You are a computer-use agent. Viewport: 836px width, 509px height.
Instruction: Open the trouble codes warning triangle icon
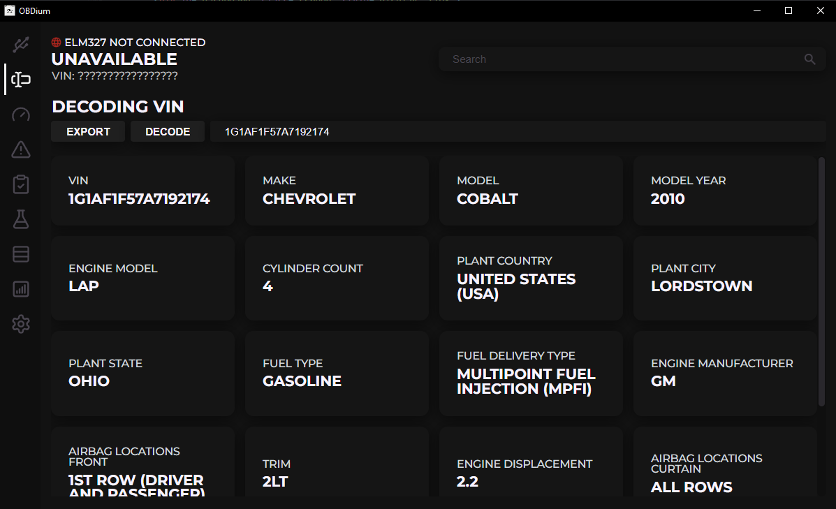coord(21,150)
